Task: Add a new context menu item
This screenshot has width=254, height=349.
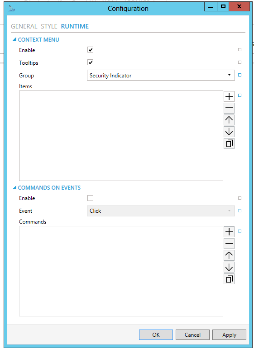Action: tap(229, 96)
